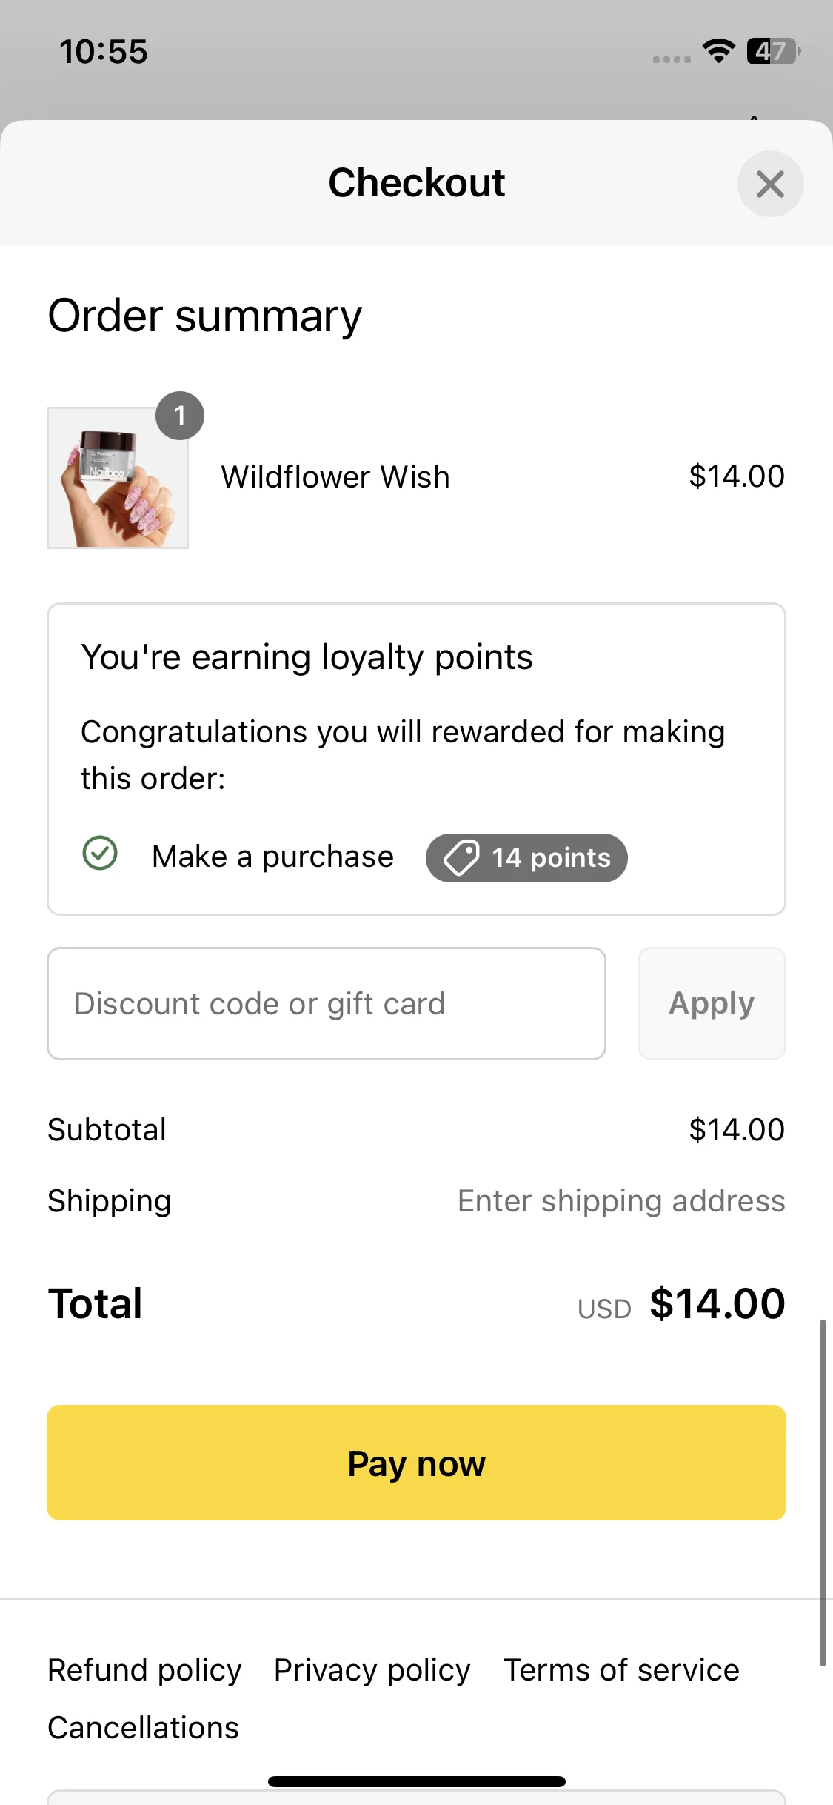Tap Pay now to complete order
The width and height of the screenshot is (833, 1805).
click(416, 1463)
